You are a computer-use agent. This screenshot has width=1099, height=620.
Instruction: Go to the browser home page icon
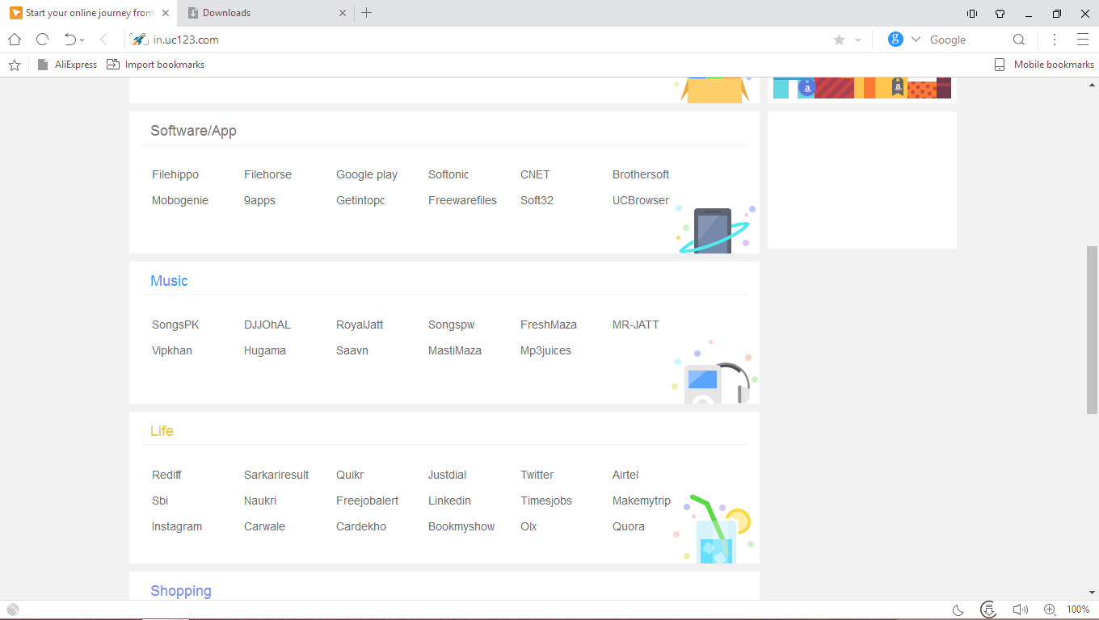(15, 40)
